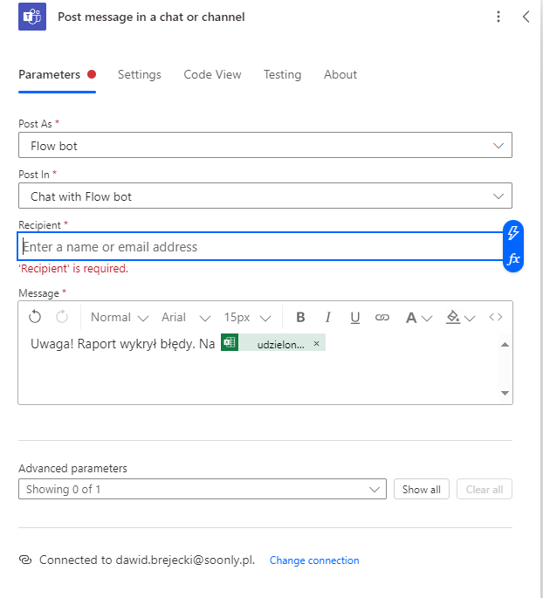Apply bold formatting to message text

[300, 318]
